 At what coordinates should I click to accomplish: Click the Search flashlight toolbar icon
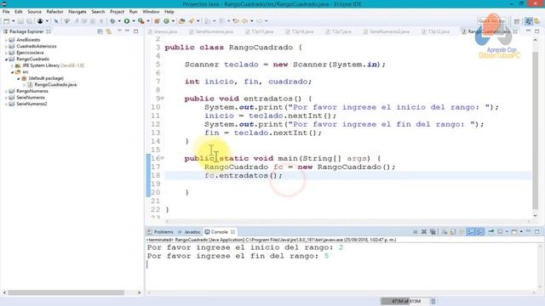(x=191, y=21)
